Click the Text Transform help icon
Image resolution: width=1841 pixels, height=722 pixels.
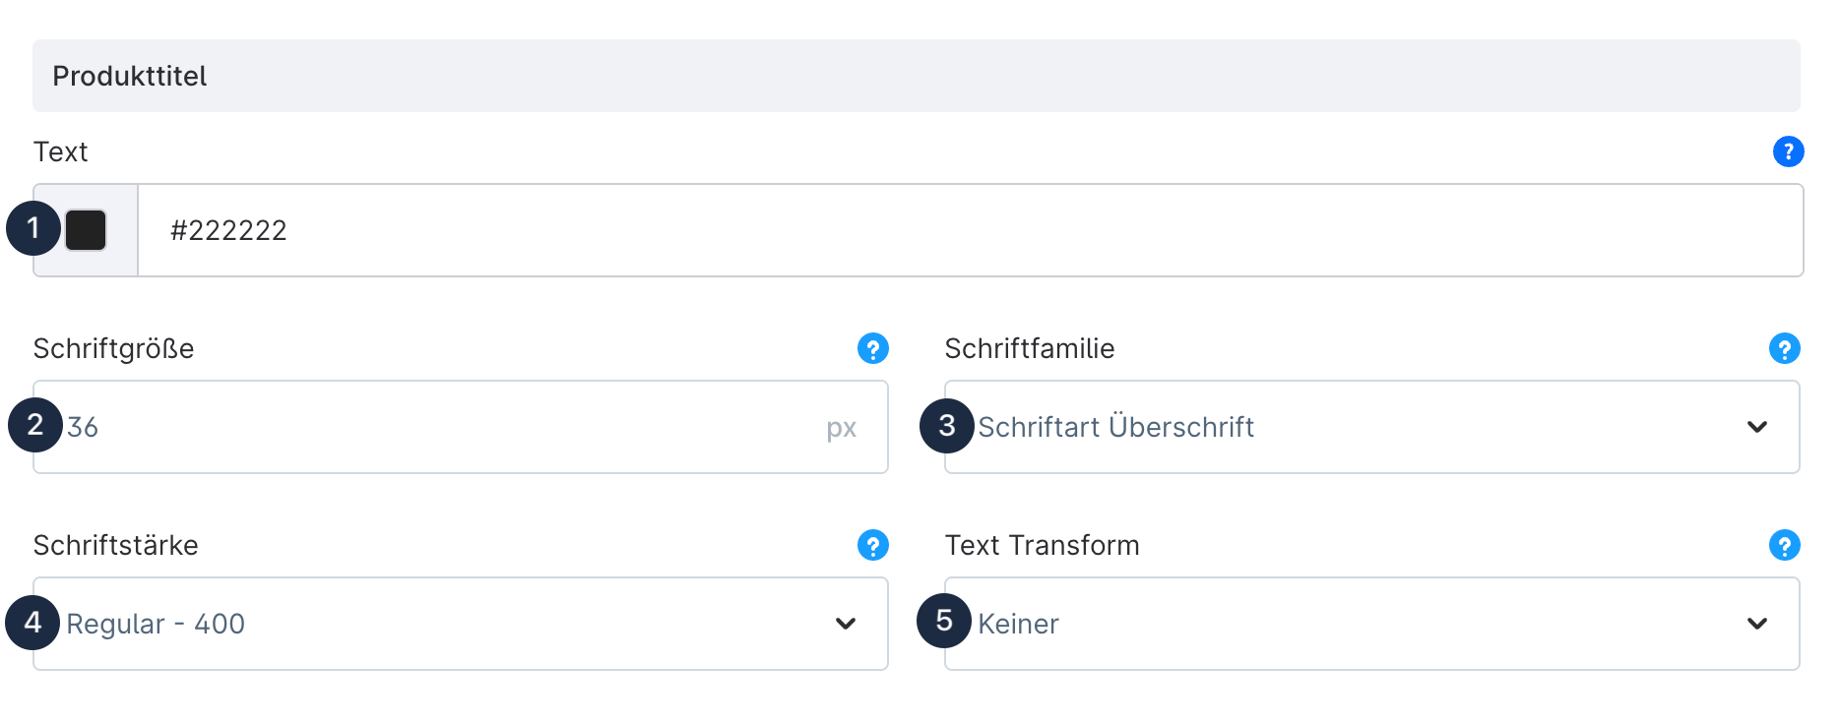(1784, 545)
